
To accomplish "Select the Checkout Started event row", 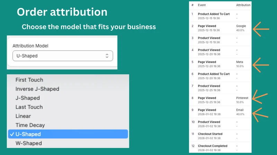I will (220, 136).
